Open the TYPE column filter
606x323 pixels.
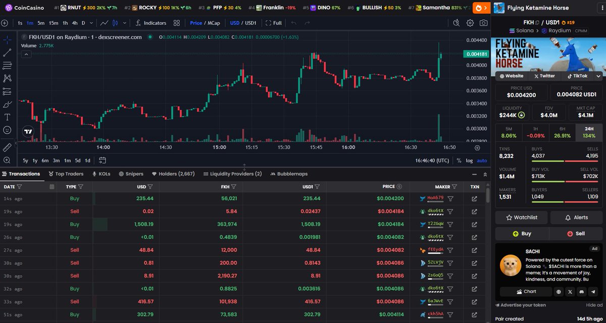pyautogui.click(x=80, y=187)
